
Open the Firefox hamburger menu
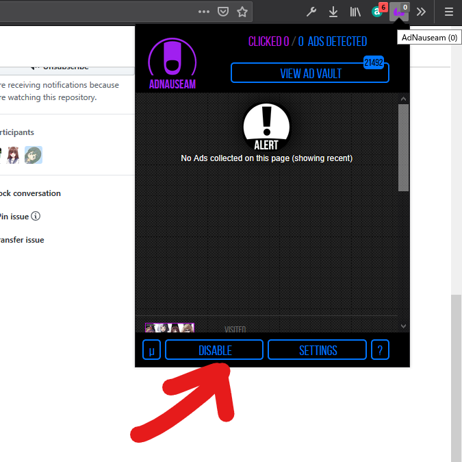point(449,12)
